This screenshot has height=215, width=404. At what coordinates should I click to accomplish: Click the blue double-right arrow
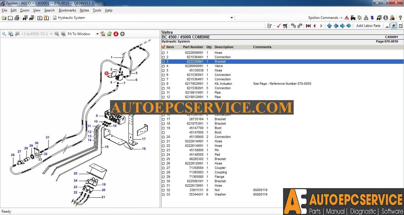coord(349,26)
